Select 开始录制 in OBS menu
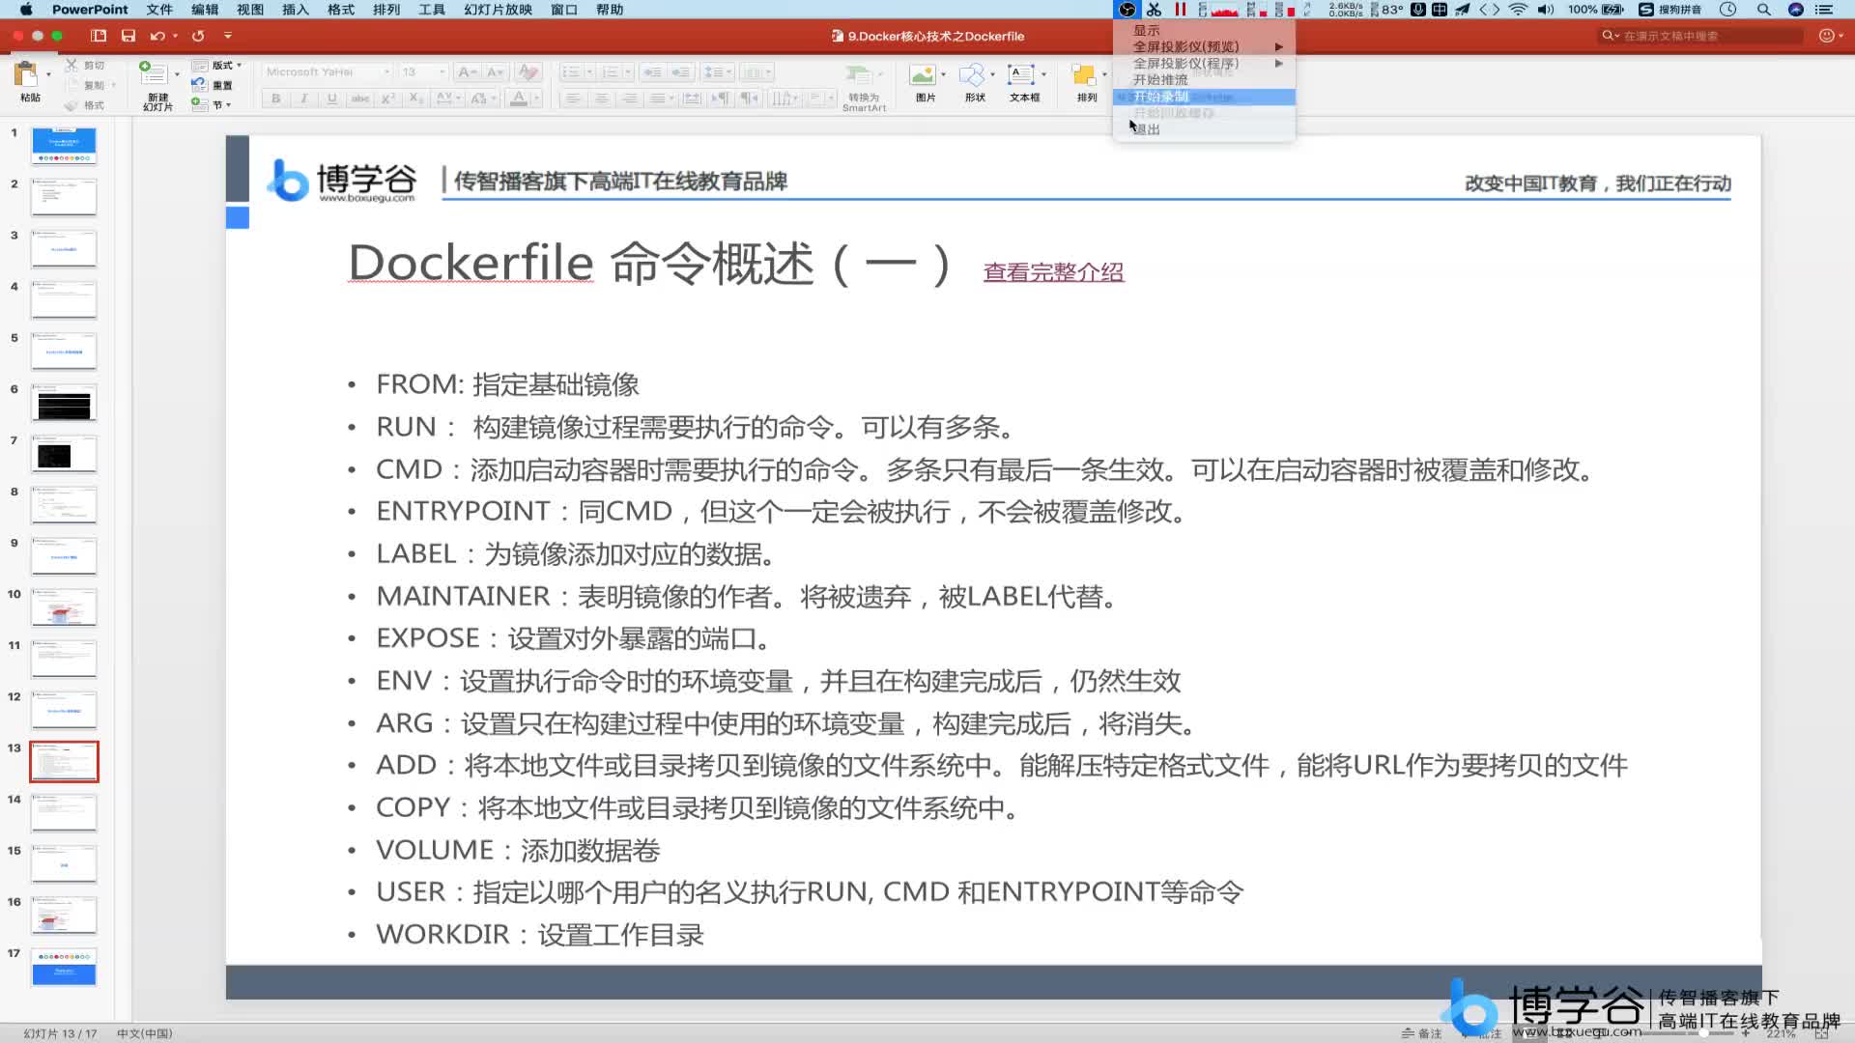The width and height of the screenshot is (1855, 1043). click(x=1203, y=97)
